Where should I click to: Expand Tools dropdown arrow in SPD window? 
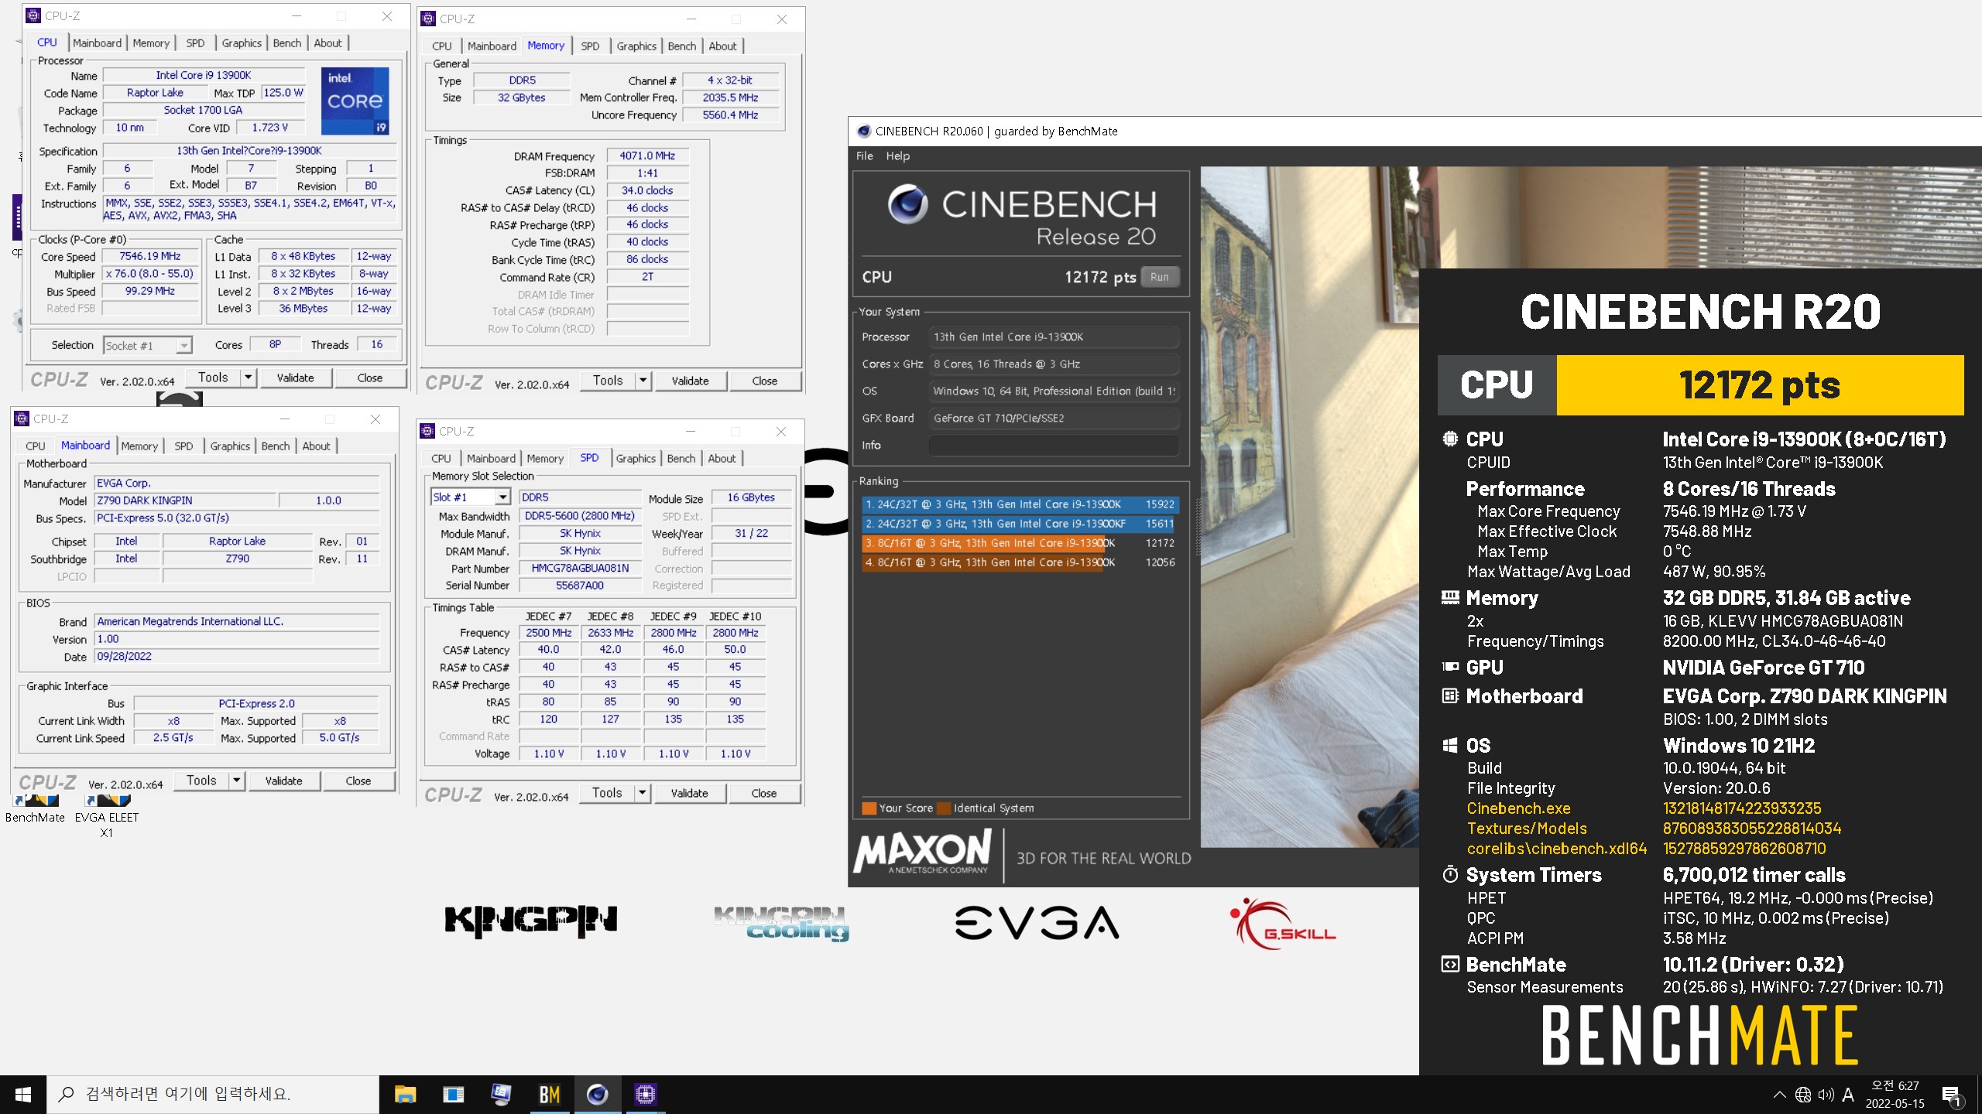pos(643,793)
